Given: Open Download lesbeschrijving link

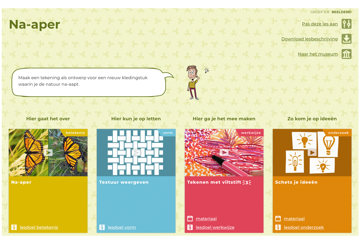Looking at the screenshot, I should (309, 39).
